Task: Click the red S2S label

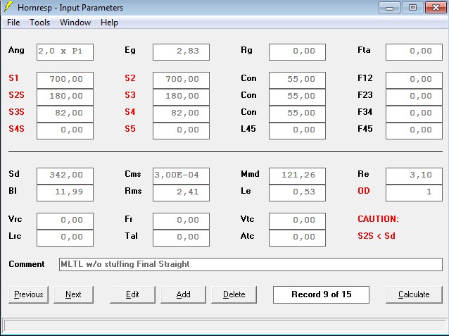Action: click(x=16, y=95)
